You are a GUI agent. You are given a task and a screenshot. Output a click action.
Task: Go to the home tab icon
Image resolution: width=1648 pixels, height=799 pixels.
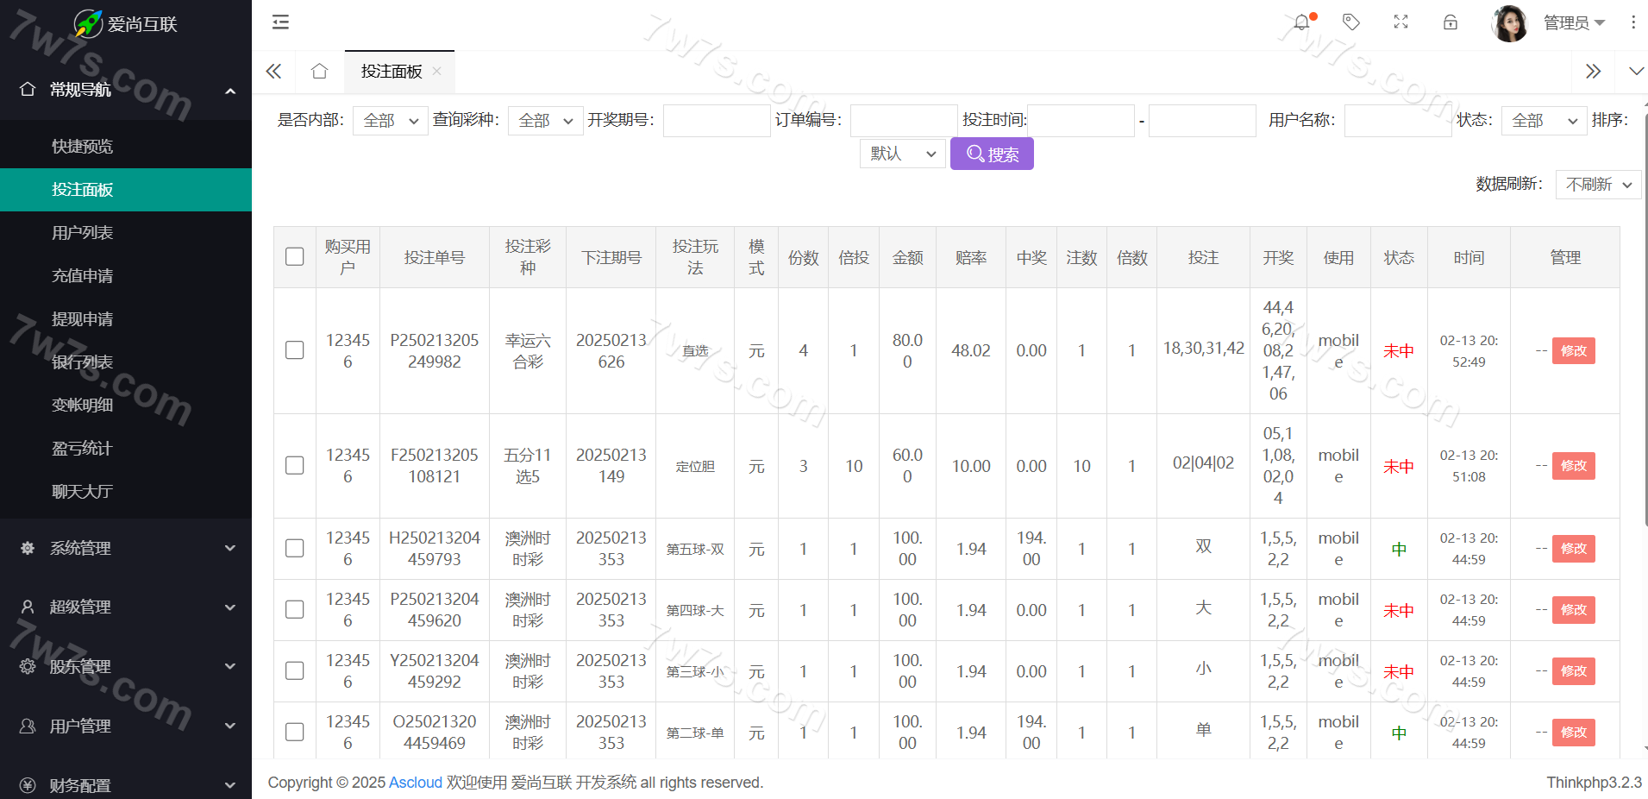click(319, 72)
